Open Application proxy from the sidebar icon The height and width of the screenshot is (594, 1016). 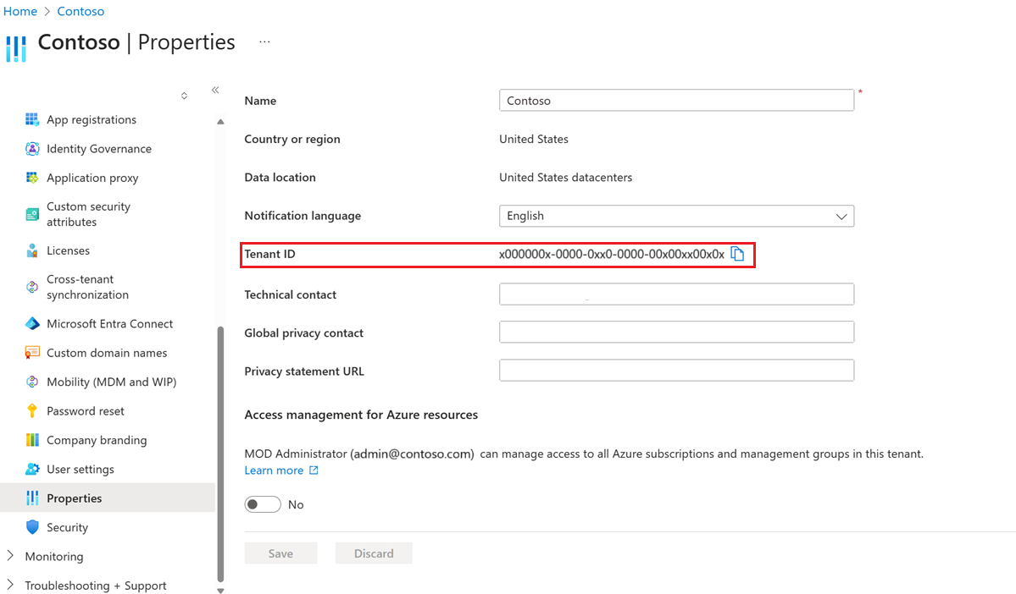pos(32,178)
